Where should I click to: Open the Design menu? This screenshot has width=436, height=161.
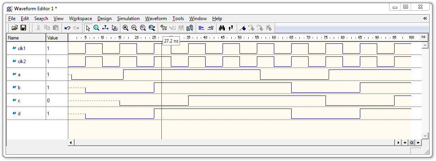pos(105,19)
